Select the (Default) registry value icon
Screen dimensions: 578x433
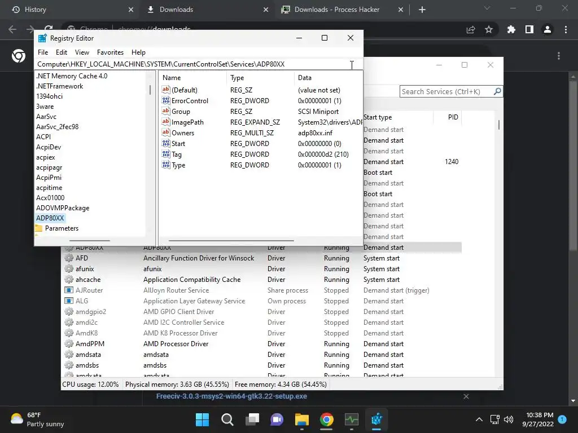click(x=166, y=90)
